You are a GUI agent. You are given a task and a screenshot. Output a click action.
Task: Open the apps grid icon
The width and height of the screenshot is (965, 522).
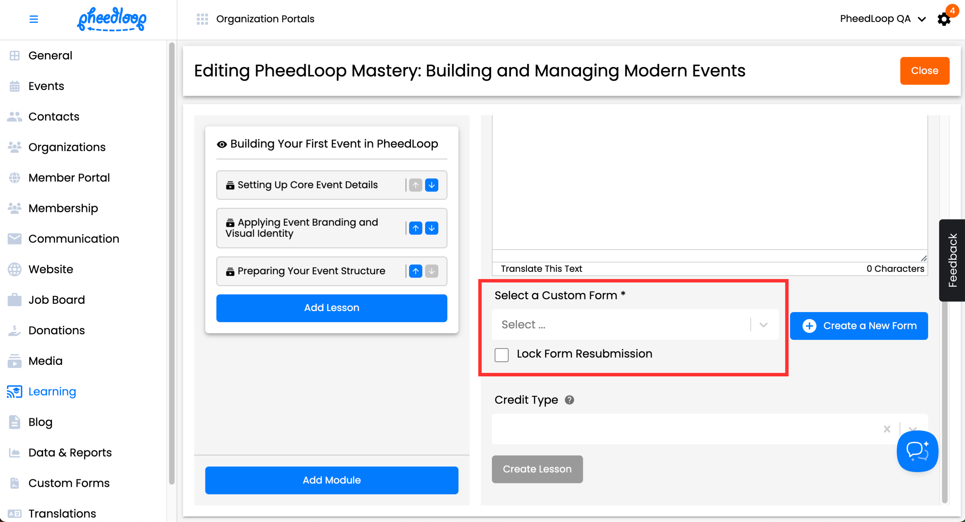(x=202, y=19)
